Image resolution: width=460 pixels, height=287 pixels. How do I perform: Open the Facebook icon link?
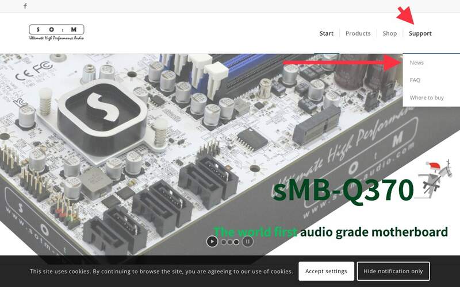[25, 6]
